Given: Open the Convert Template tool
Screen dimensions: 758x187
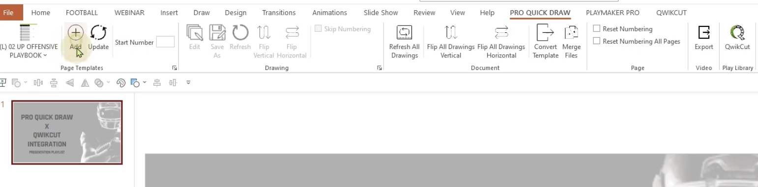Looking at the screenshot, I should [545, 33].
